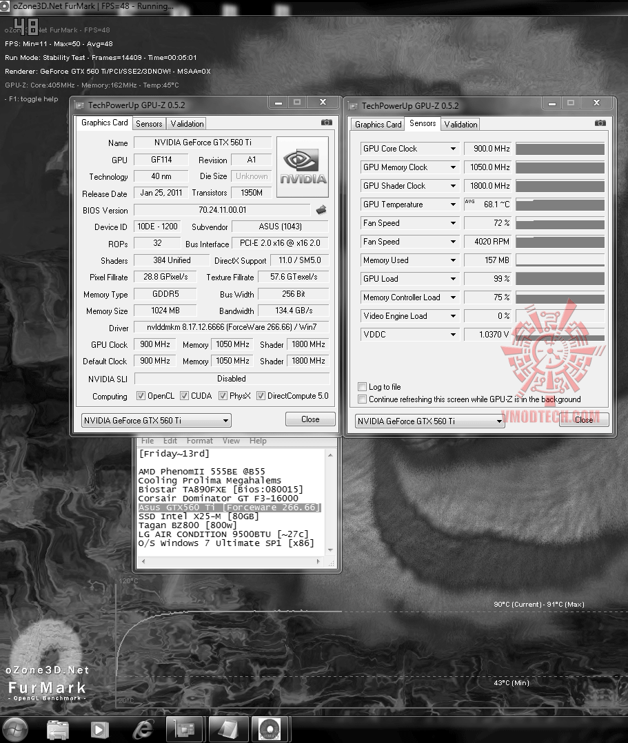
Task: Click GPU Load history graph
Action: click(x=560, y=279)
